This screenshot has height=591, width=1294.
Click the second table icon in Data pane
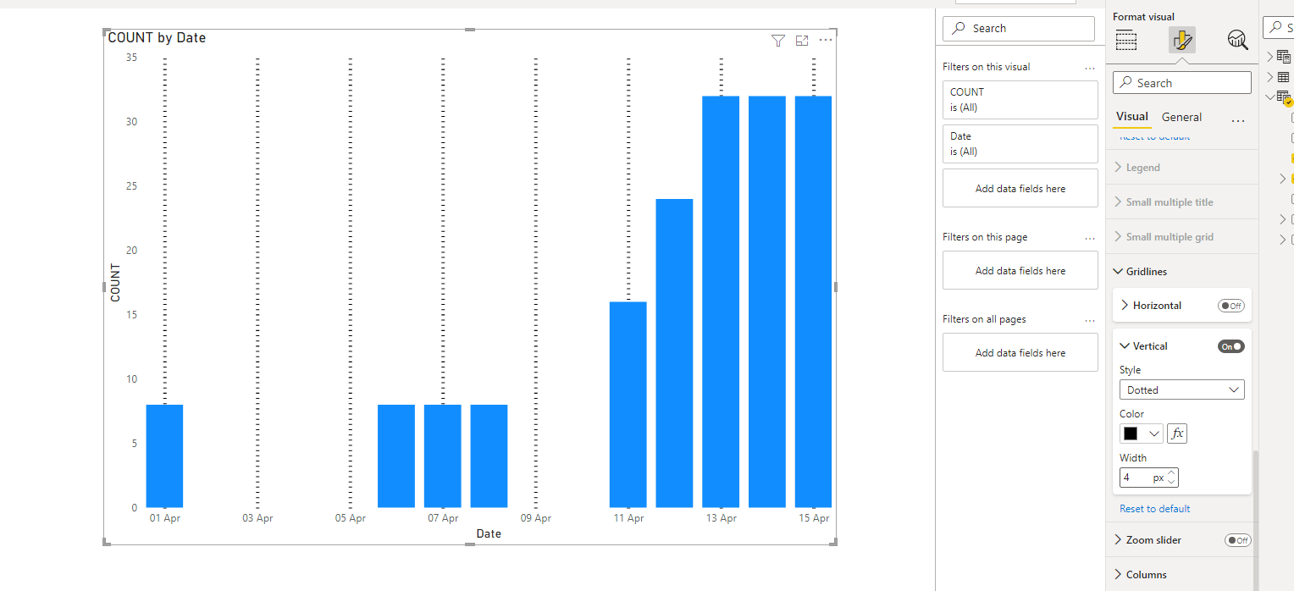pyautogui.click(x=1283, y=77)
